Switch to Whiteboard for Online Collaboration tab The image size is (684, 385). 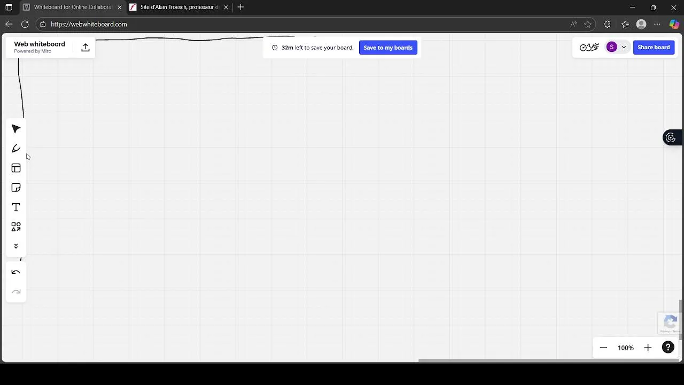[x=73, y=7]
